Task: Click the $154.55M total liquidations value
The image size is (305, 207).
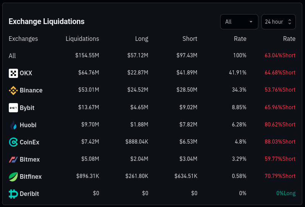Action: [87, 55]
